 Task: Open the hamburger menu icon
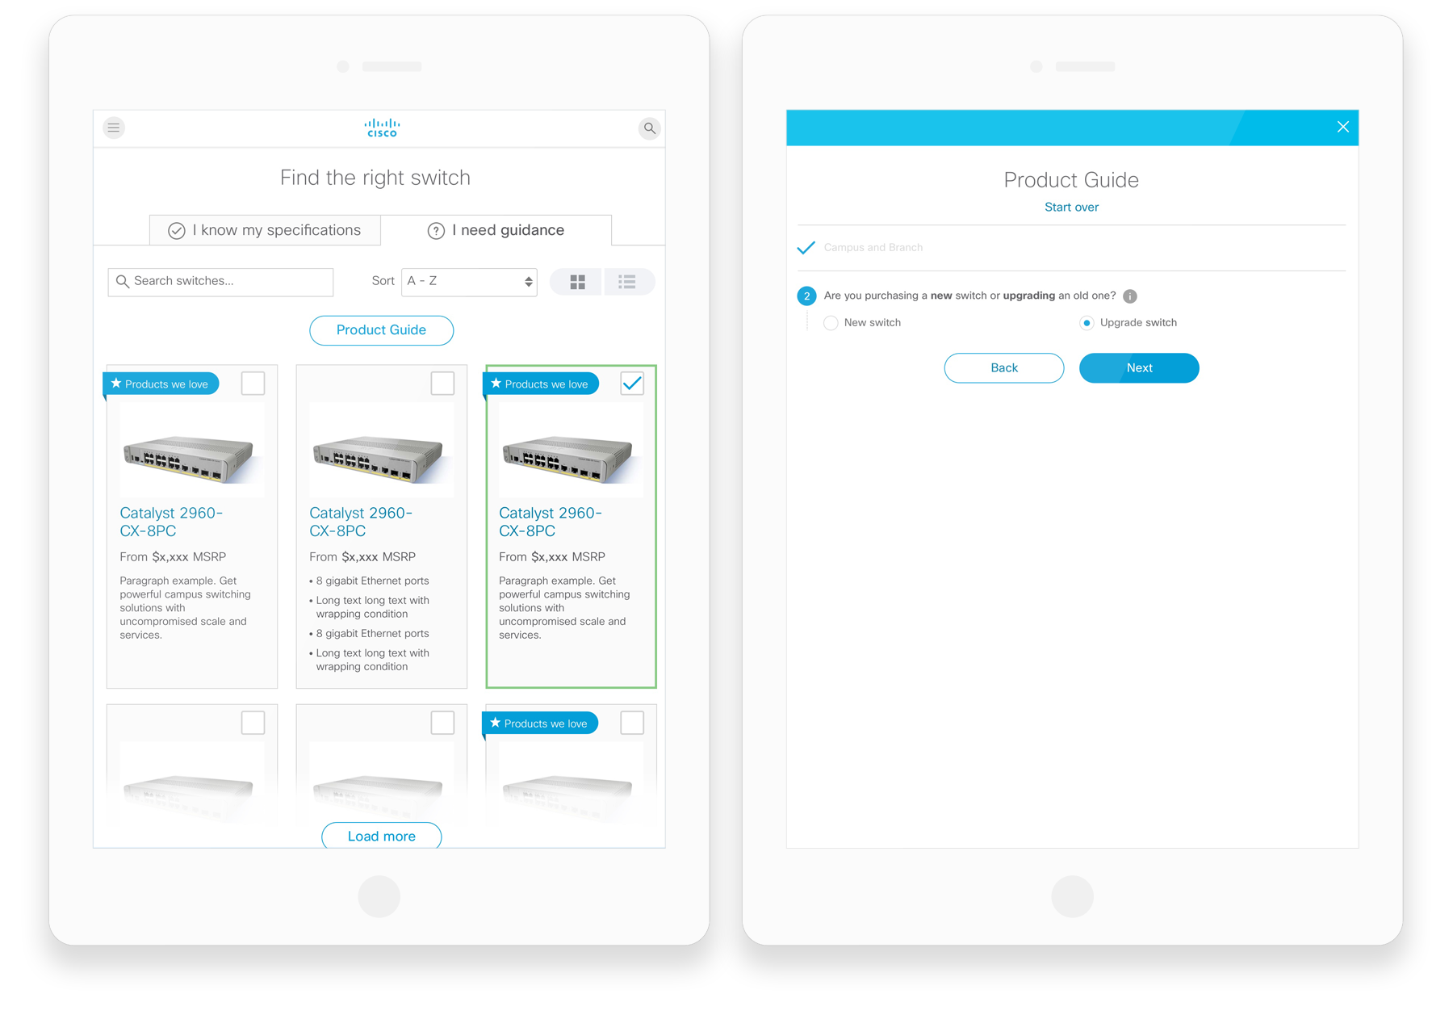114,128
